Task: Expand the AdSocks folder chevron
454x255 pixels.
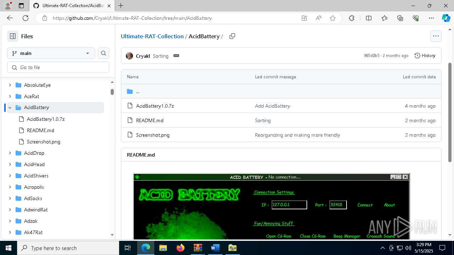Action: click(10, 198)
